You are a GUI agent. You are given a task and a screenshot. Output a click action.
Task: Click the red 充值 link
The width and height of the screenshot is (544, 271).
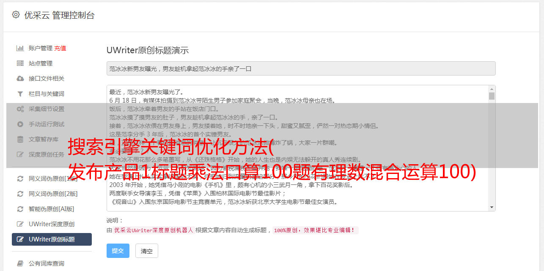pyautogui.click(x=60, y=48)
